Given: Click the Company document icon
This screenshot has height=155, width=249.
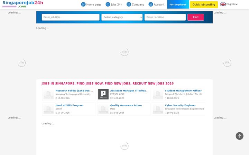Looking at the screenshot, I should [x=129, y=4].
